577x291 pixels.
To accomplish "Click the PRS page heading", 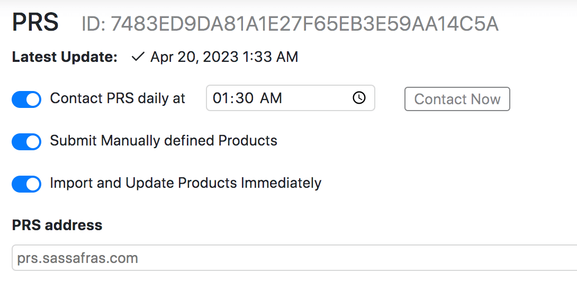I will pyautogui.click(x=35, y=23).
